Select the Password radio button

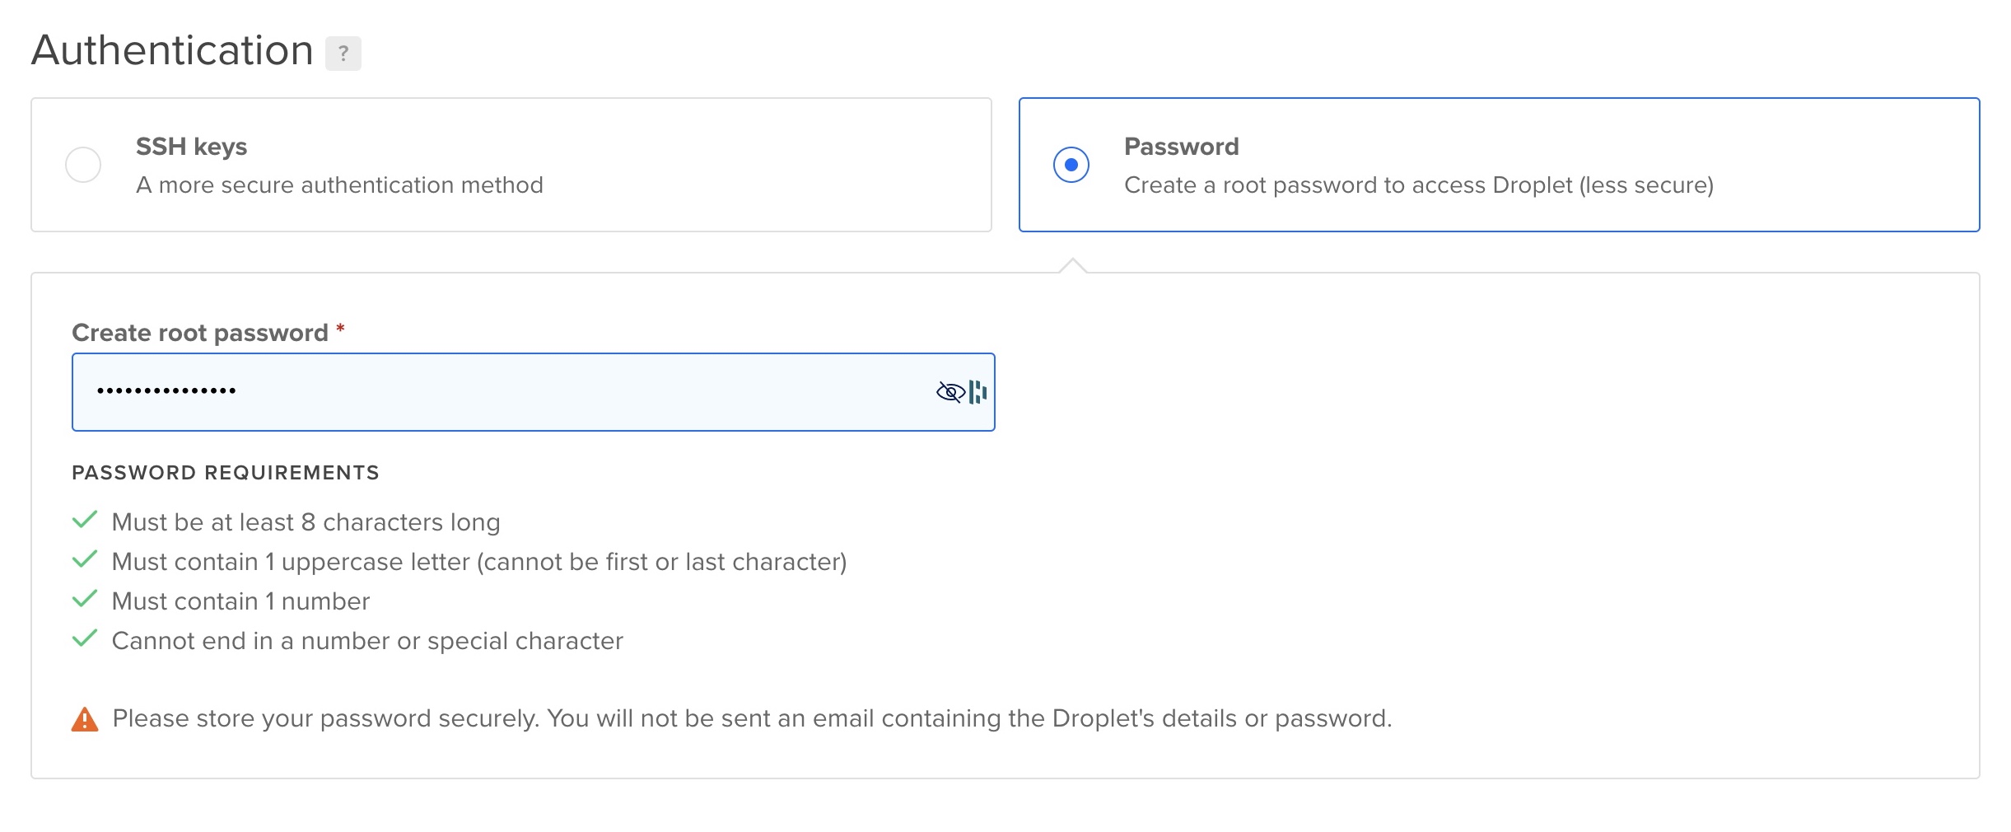click(x=1071, y=165)
